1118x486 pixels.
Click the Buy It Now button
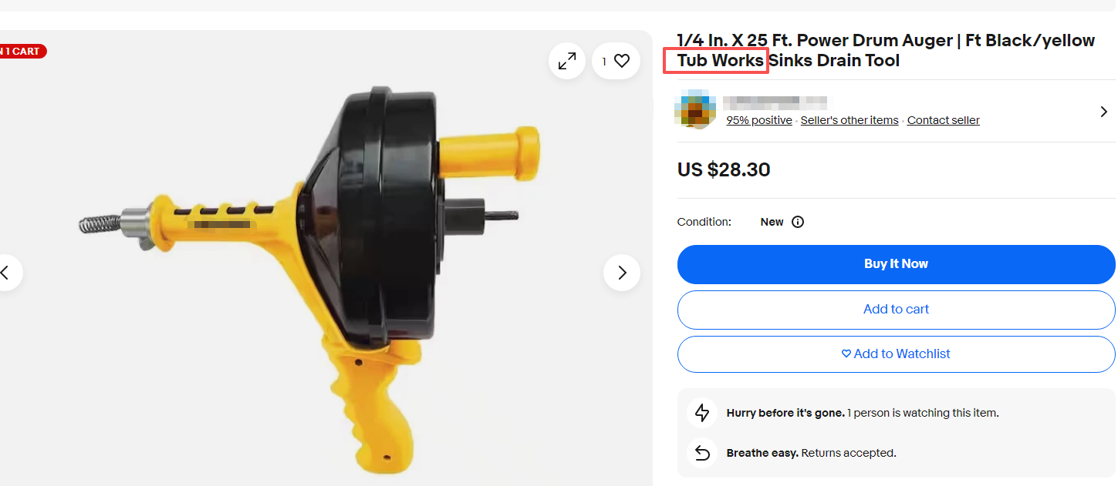pos(896,264)
